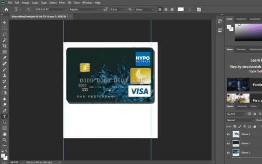Open the font style dropdown Regular

(85, 9)
